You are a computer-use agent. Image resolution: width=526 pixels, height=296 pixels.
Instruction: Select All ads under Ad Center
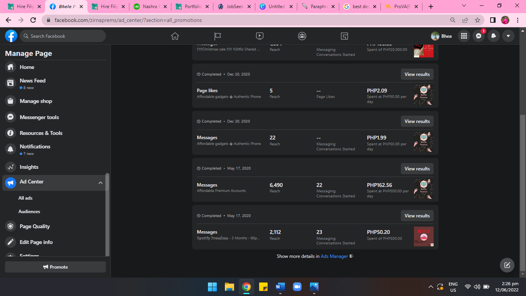point(25,198)
